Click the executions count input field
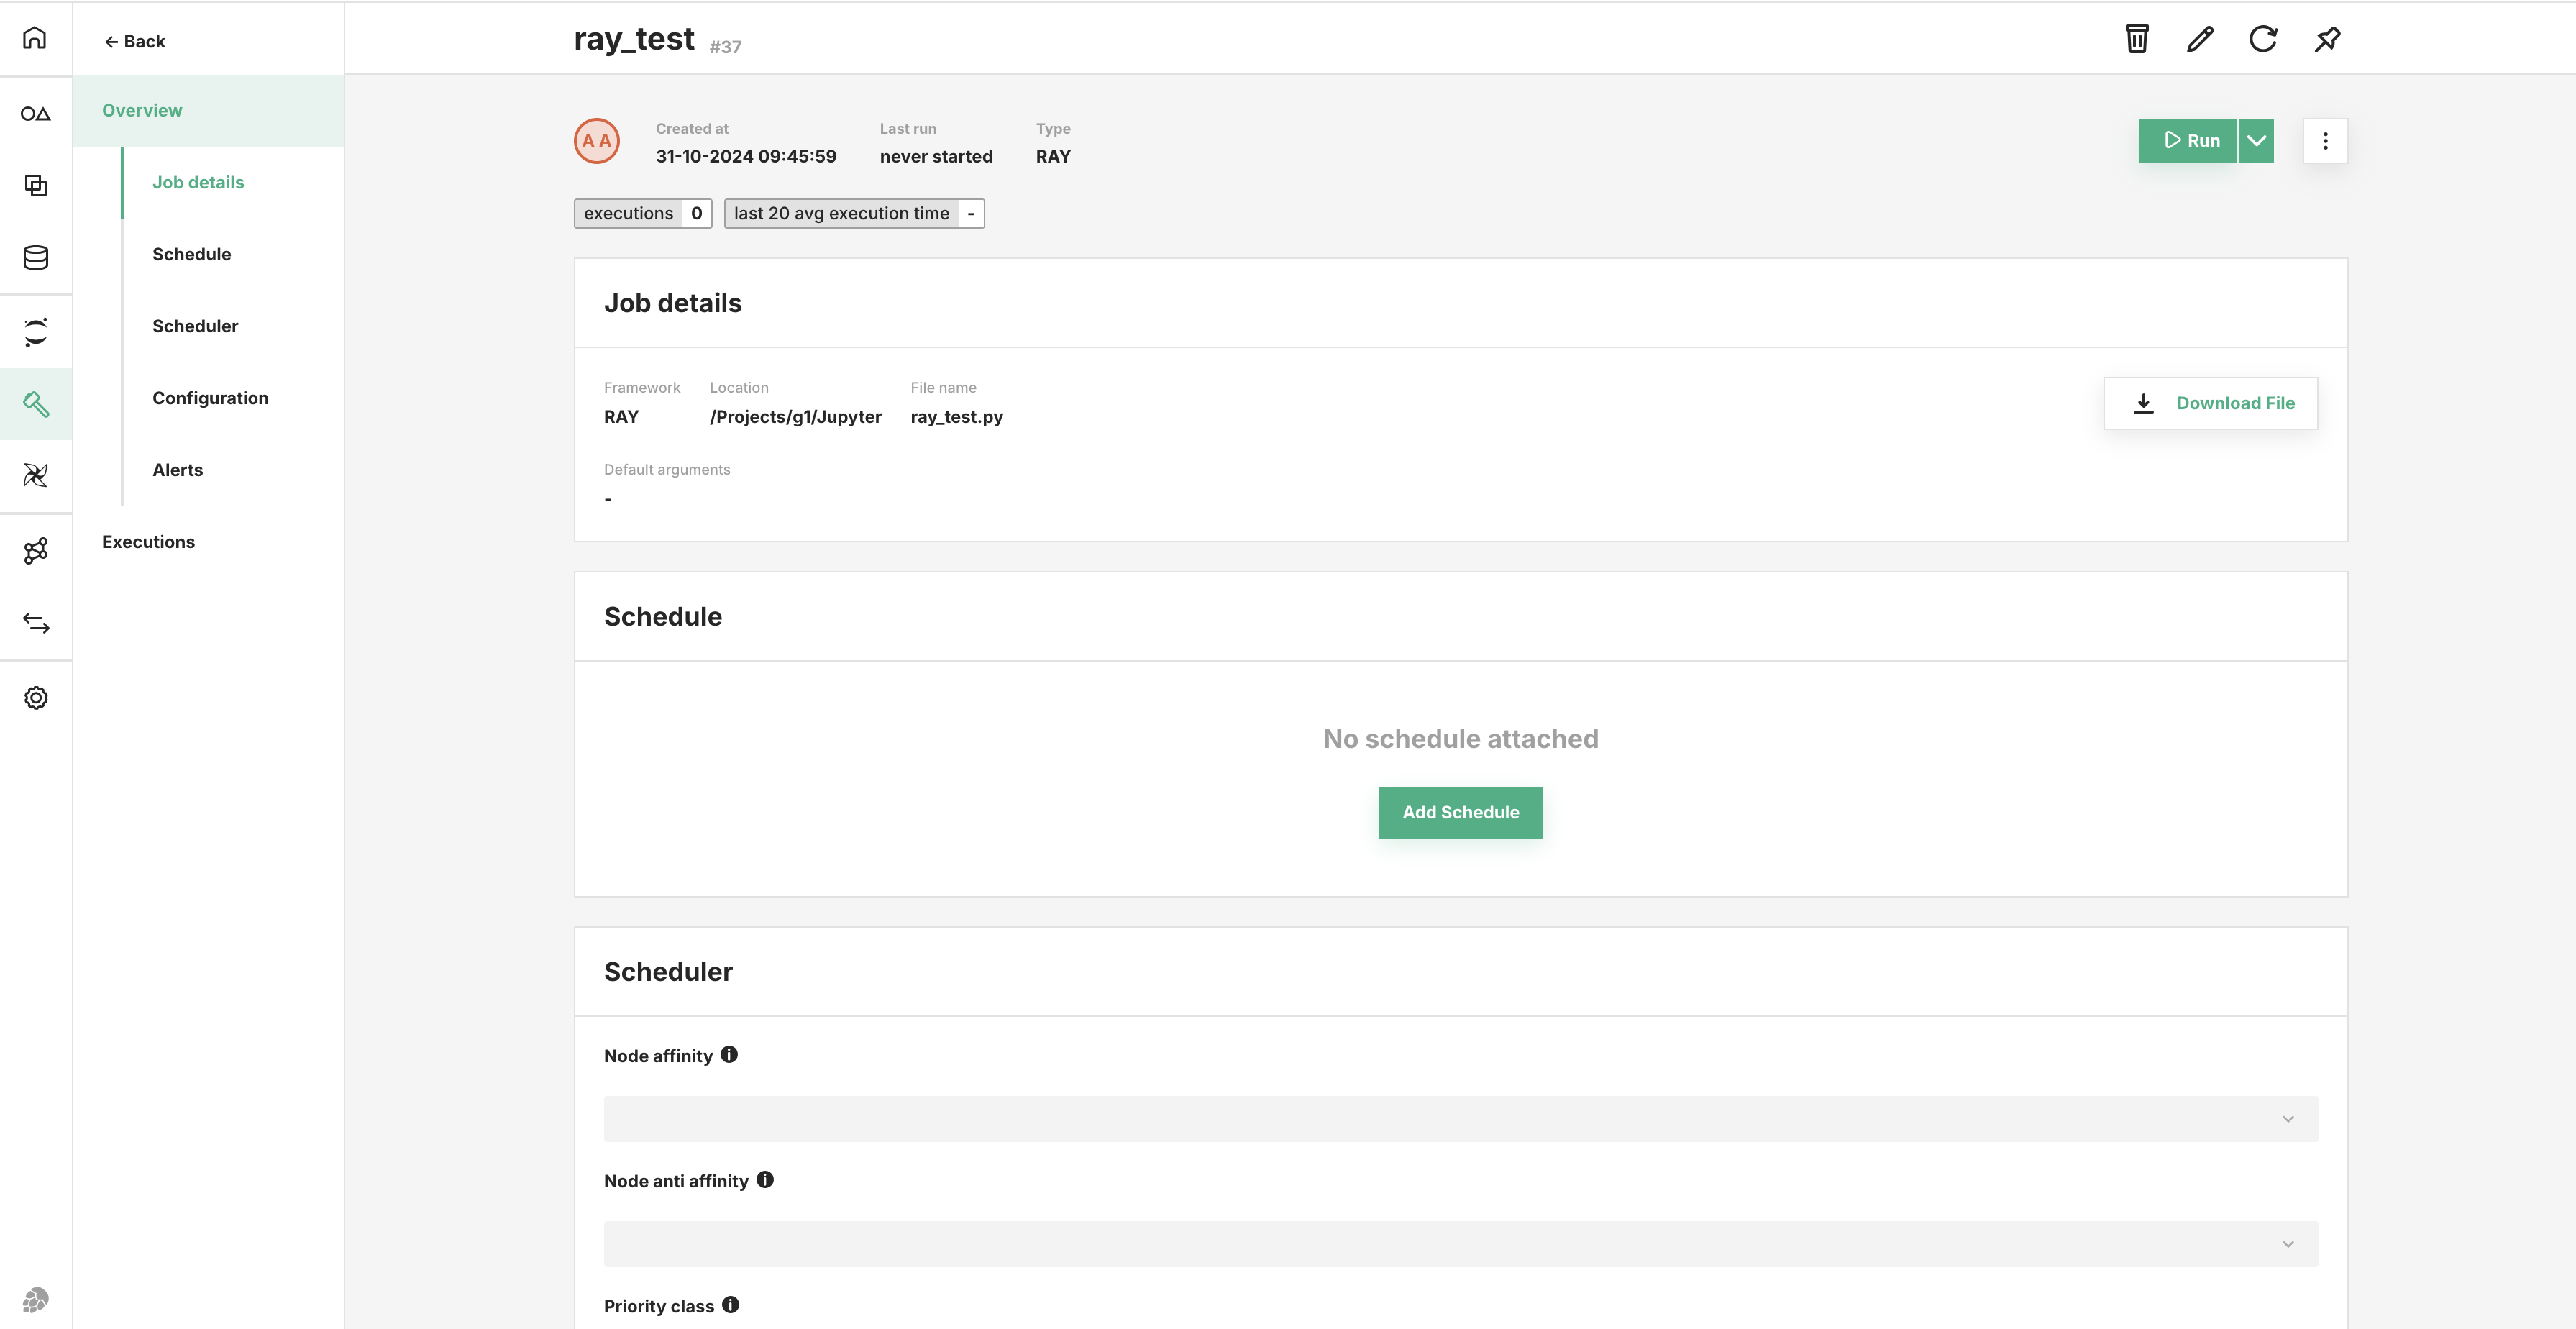 coord(697,212)
